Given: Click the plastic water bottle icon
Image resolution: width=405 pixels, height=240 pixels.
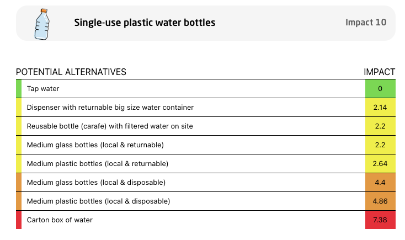Looking at the screenshot, I should pos(42,24).
